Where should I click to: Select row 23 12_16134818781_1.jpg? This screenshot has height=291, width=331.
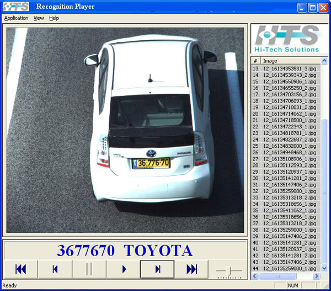[x=286, y=133]
